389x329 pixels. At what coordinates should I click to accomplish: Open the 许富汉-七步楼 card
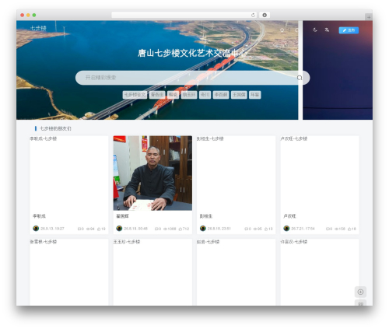pos(320,272)
